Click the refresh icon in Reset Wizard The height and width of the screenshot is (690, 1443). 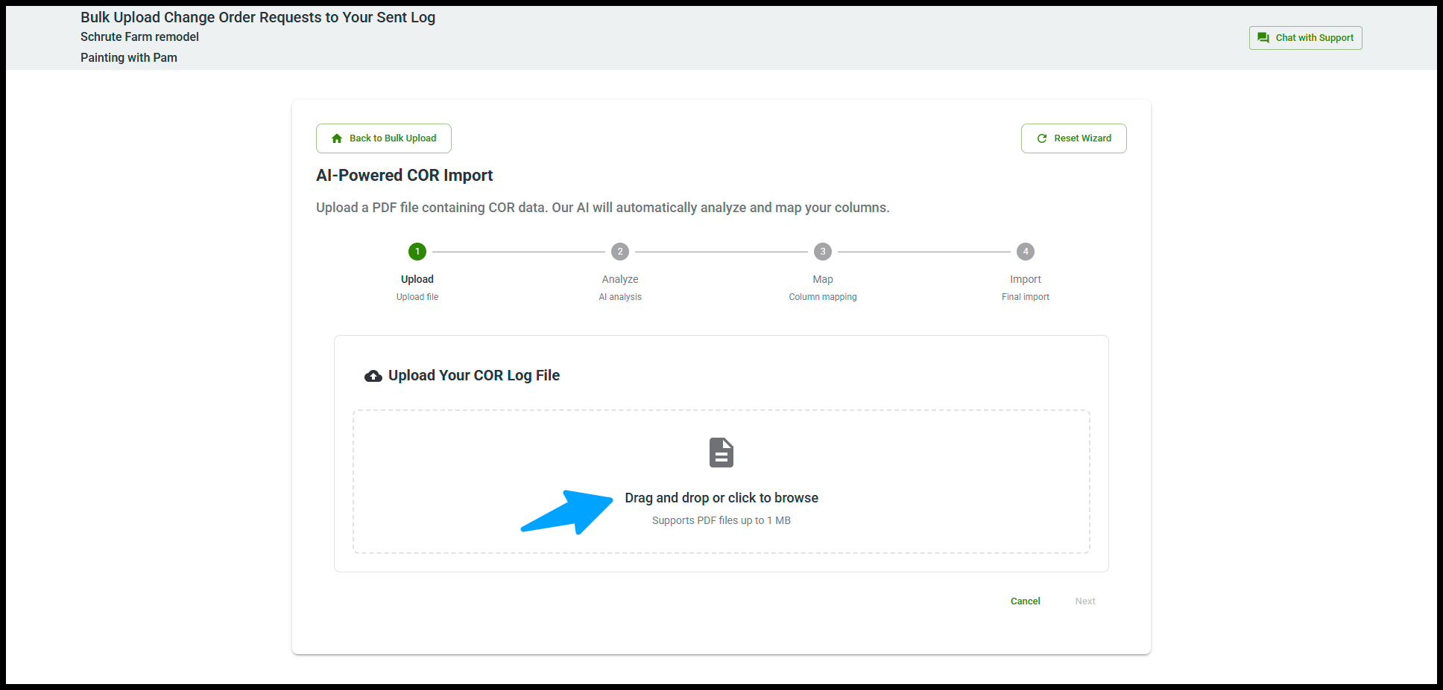(1042, 138)
